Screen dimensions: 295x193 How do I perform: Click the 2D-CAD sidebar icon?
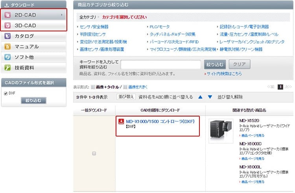(7, 15)
